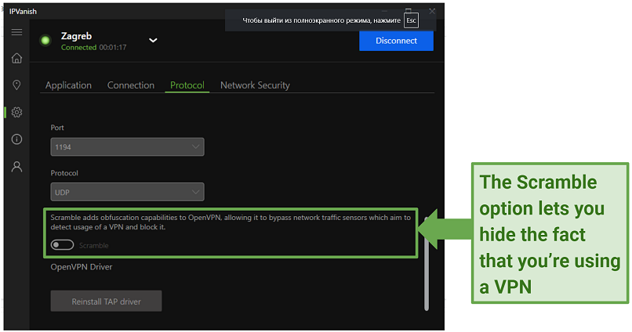The height and width of the screenshot is (332, 632).
Task: Click the IPVanish window title
Action: [23, 11]
